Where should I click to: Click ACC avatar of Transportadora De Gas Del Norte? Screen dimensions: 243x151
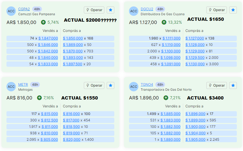coord(134,87)
